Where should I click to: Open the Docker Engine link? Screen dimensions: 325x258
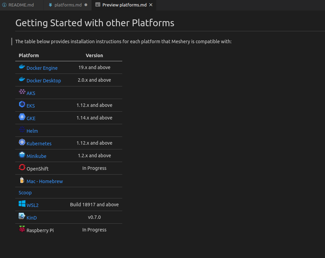click(42, 68)
